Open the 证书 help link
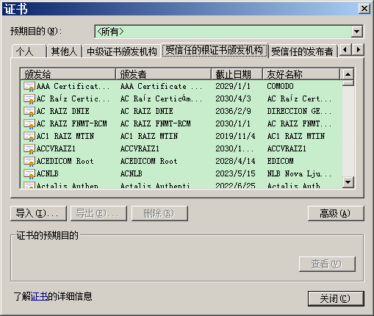Image resolution: width=374 pixels, height=316 pixels. tap(40, 296)
